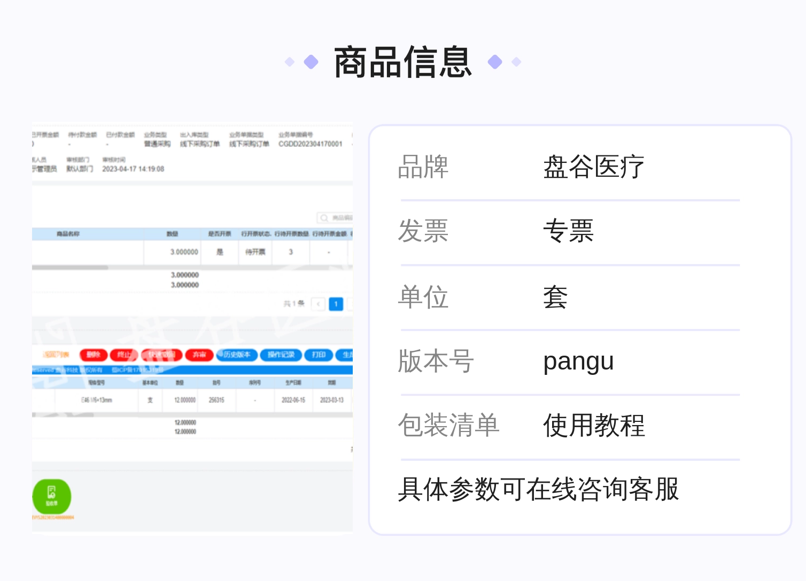Click the red 终止 terminate button
The height and width of the screenshot is (581, 806).
point(124,355)
